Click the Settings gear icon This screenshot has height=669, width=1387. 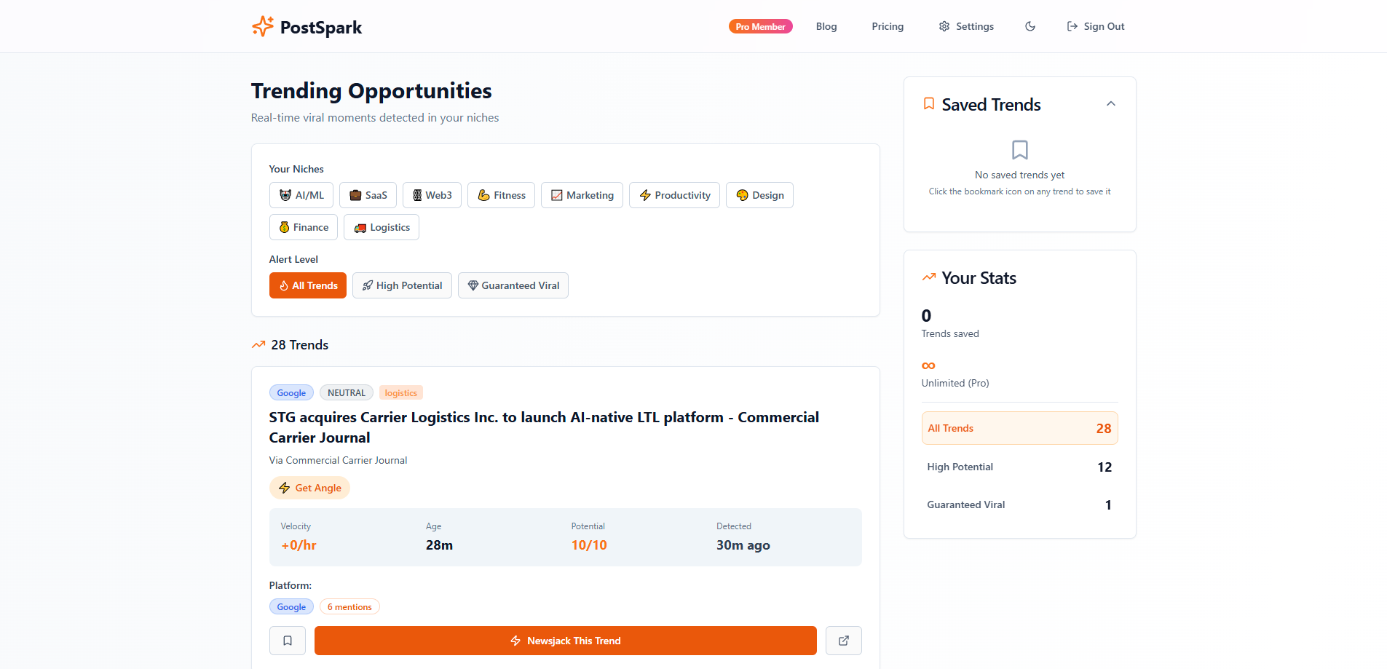pos(944,26)
